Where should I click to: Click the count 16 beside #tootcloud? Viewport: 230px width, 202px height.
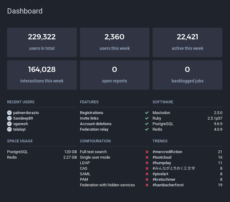pos(220,157)
